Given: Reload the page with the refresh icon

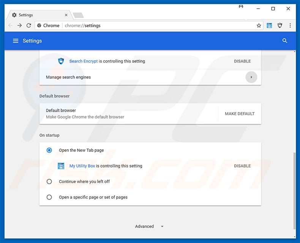Looking at the screenshot, I should (x=29, y=25).
